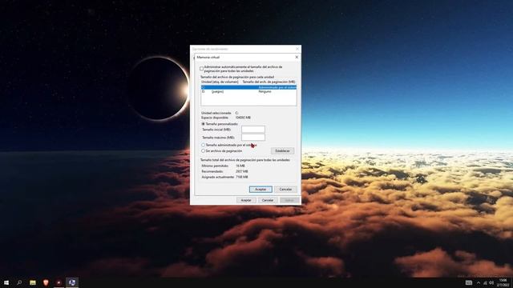Close the Memoria virtual dialog
The image size is (513, 288).
click(297, 57)
